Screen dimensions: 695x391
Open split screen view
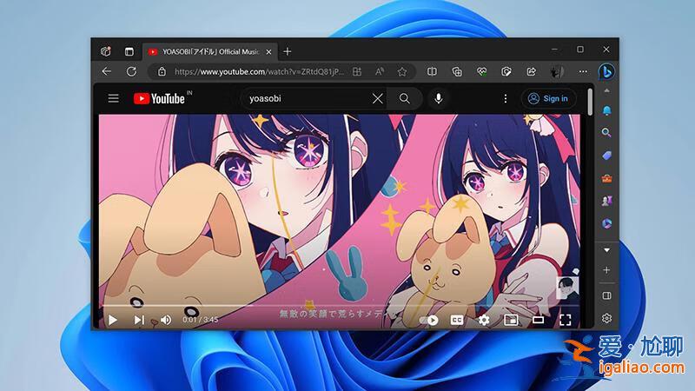click(x=432, y=71)
